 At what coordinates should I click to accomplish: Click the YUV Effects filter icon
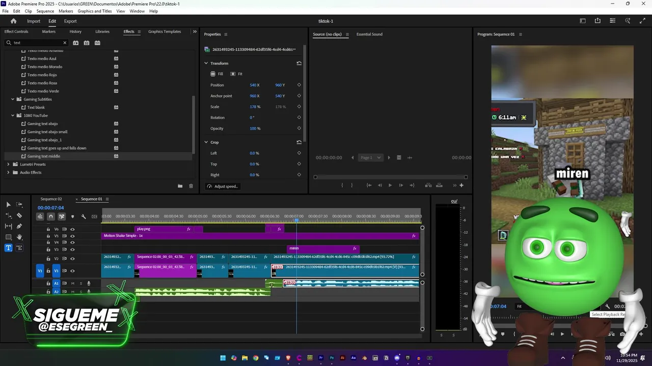click(97, 43)
